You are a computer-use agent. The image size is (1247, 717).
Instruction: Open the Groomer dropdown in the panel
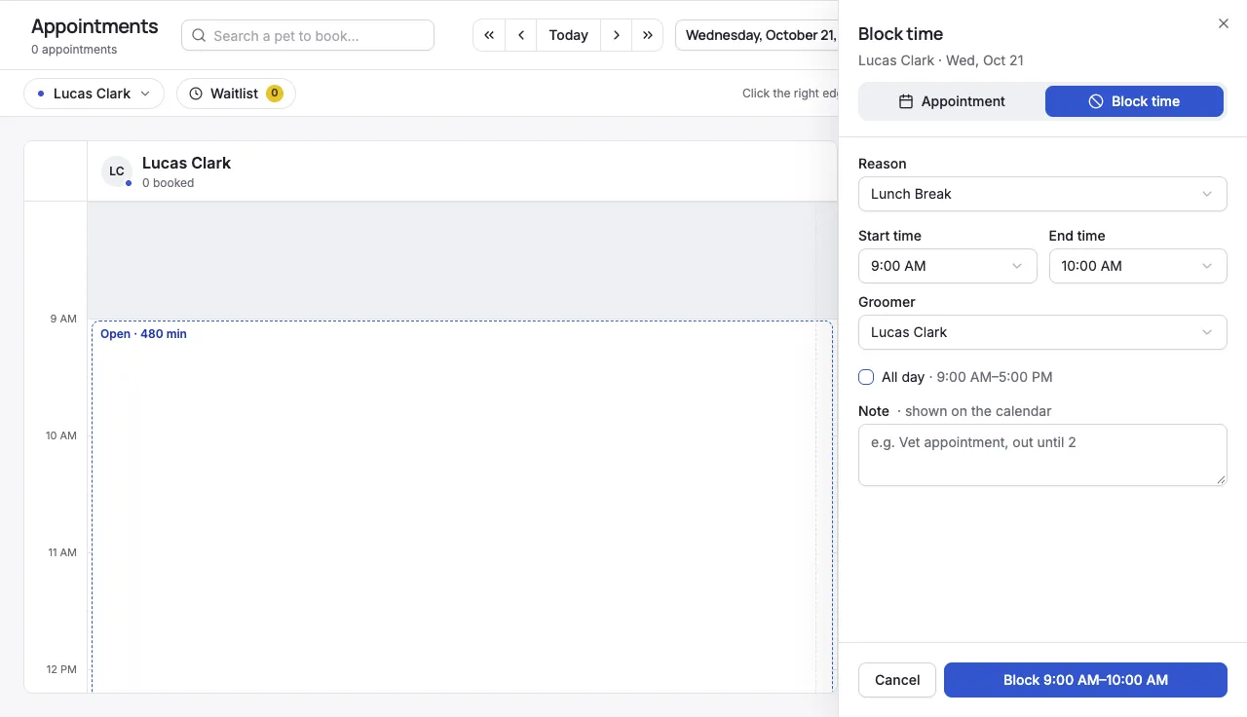(x=1042, y=332)
